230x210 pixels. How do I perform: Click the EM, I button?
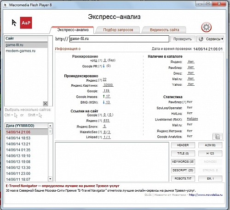(210, 178)
